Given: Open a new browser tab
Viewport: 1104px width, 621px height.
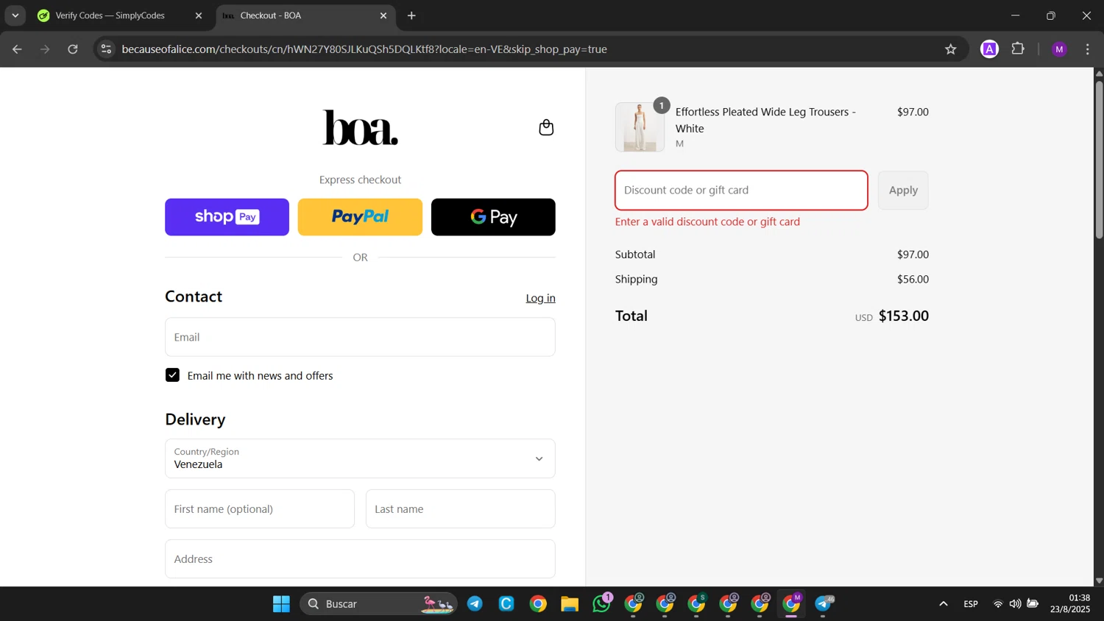Looking at the screenshot, I should click(x=411, y=15).
